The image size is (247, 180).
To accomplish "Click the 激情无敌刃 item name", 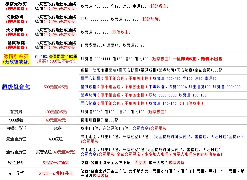I will click(16, 3).
